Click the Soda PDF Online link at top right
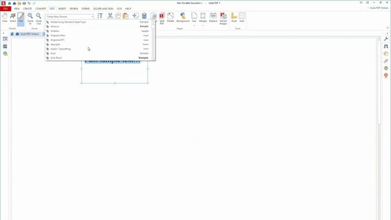Screen dimensions: 391x220 tap(378, 8)
